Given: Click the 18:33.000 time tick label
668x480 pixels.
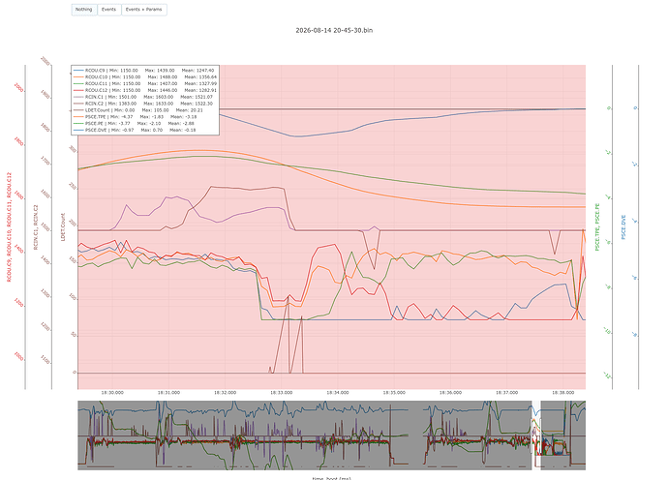Looking at the screenshot, I should [x=281, y=393].
